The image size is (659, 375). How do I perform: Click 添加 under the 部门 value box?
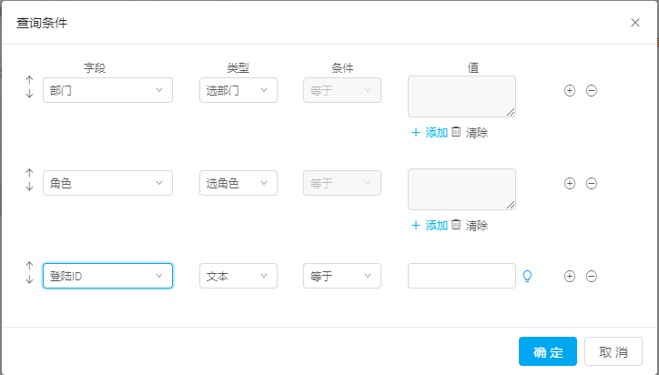pyautogui.click(x=430, y=133)
